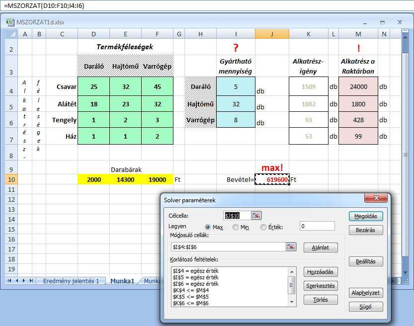
Task: Select column D header
Action: (x=93, y=34)
